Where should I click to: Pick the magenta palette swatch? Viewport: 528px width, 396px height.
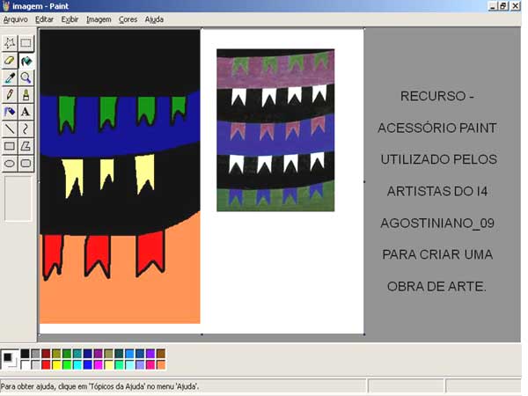[99, 364]
